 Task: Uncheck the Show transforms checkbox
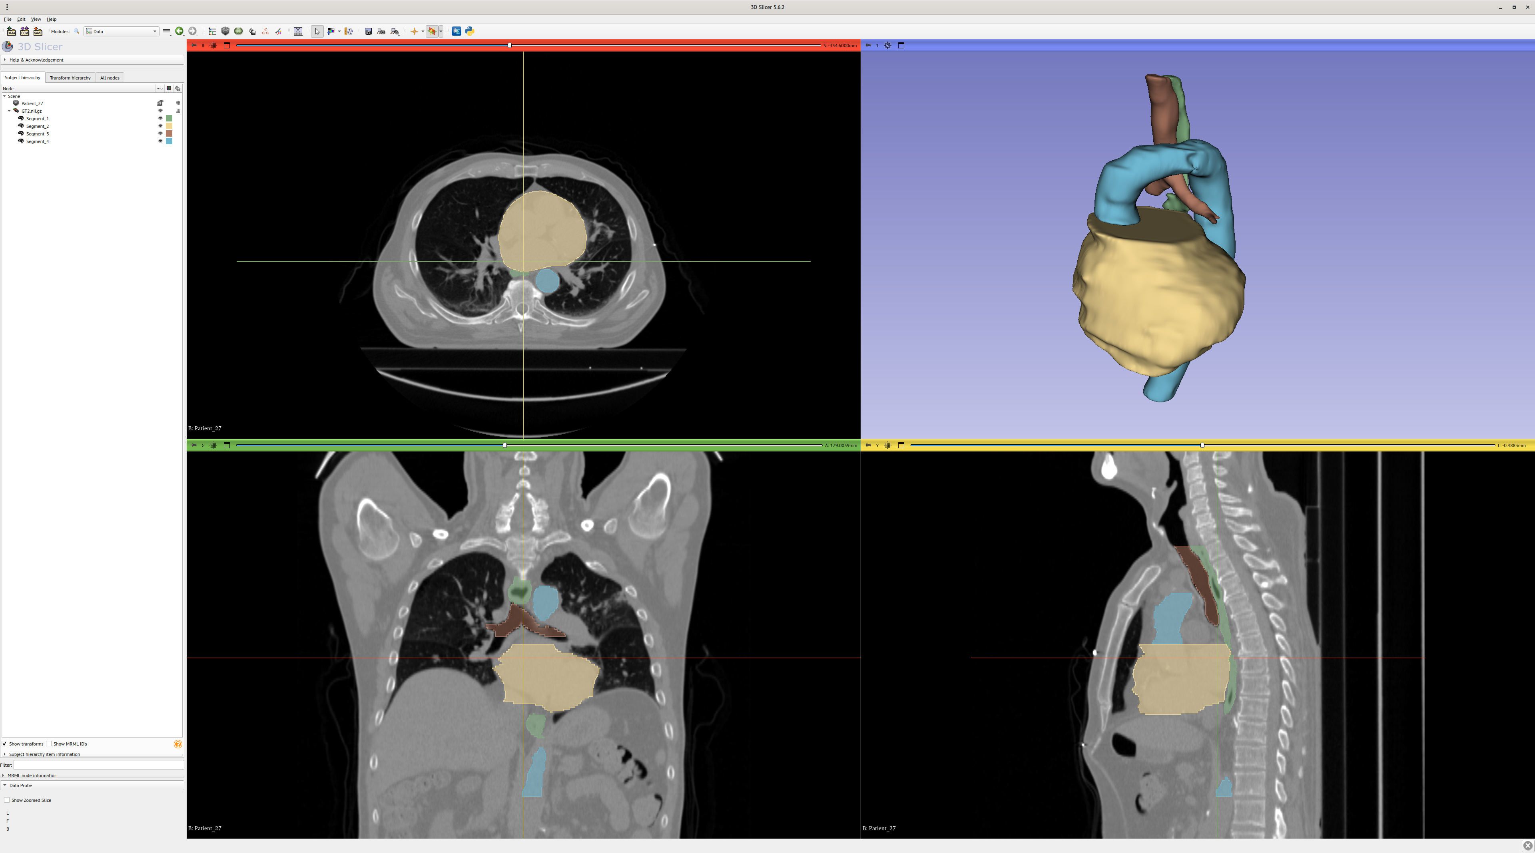(5, 744)
